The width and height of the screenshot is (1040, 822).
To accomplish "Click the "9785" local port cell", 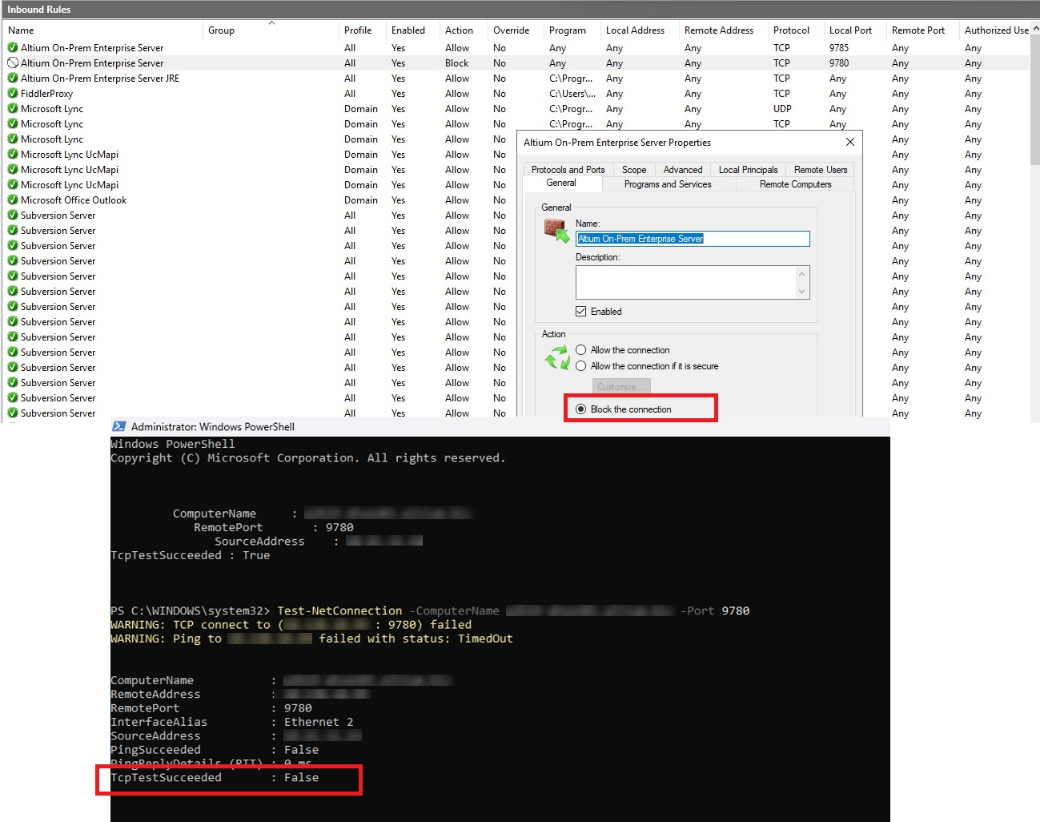I will [x=839, y=48].
